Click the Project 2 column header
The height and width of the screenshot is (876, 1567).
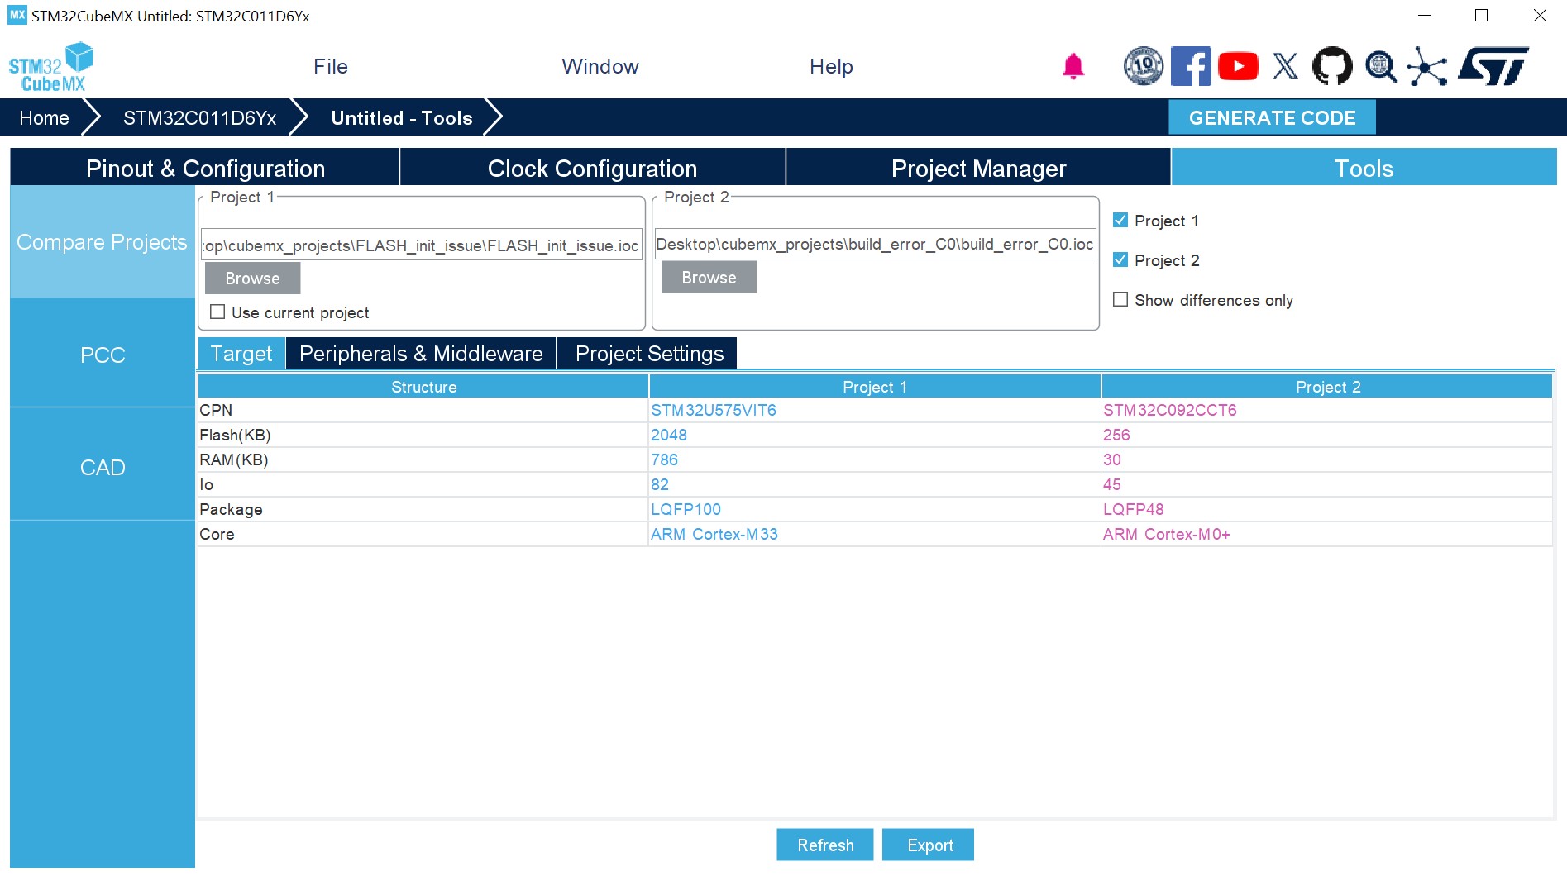[1327, 387]
